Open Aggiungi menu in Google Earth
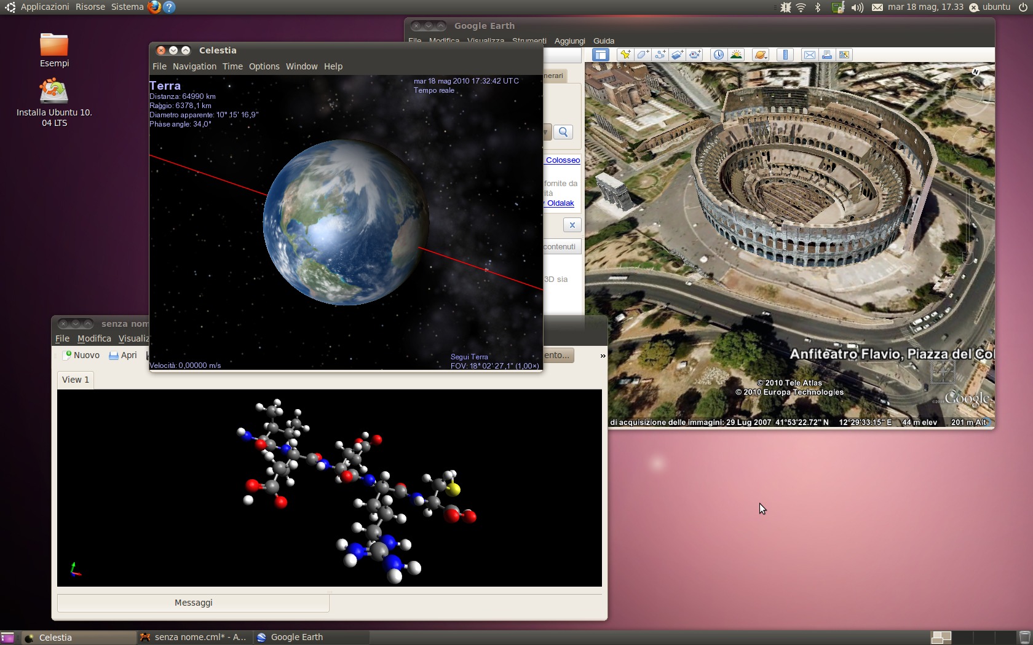 click(569, 41)
